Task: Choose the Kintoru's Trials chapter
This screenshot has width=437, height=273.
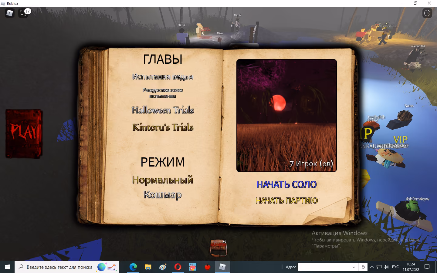Action: tap(163, 127)
